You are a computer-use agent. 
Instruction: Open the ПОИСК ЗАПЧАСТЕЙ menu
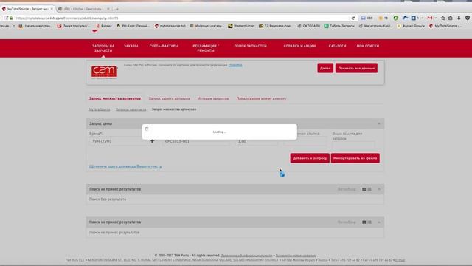coord(251,46)
